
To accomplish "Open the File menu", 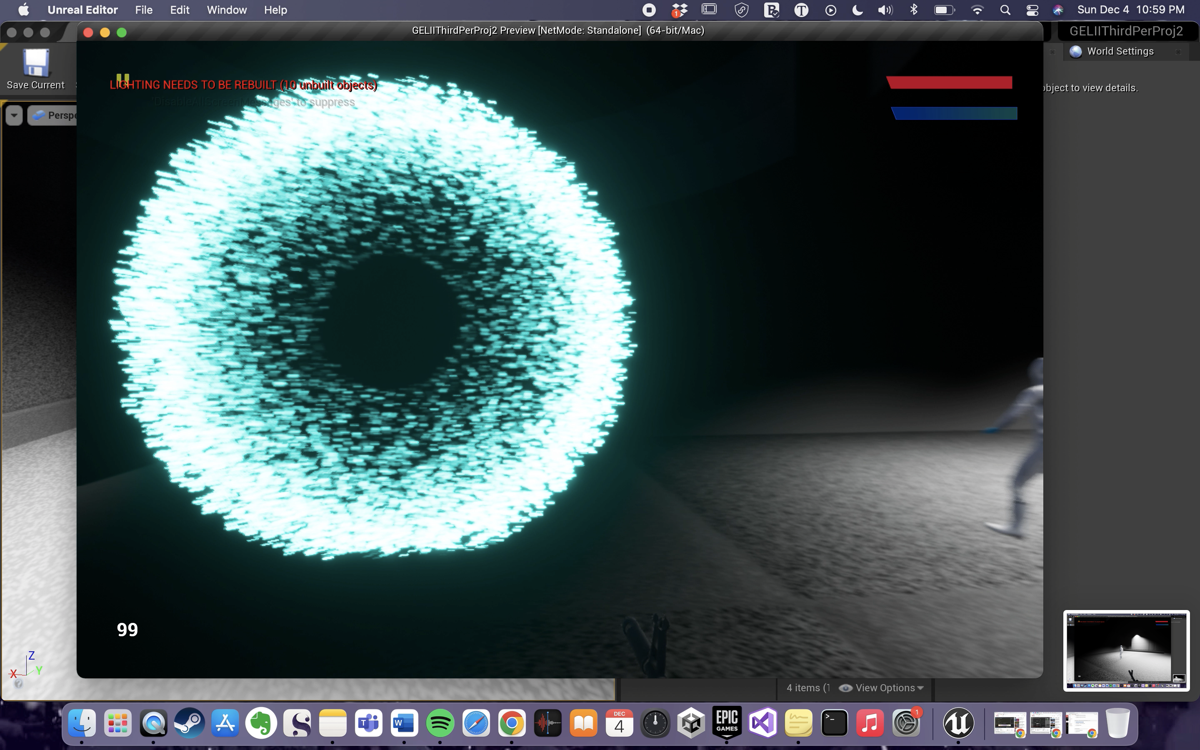I will tap(143, 10).
